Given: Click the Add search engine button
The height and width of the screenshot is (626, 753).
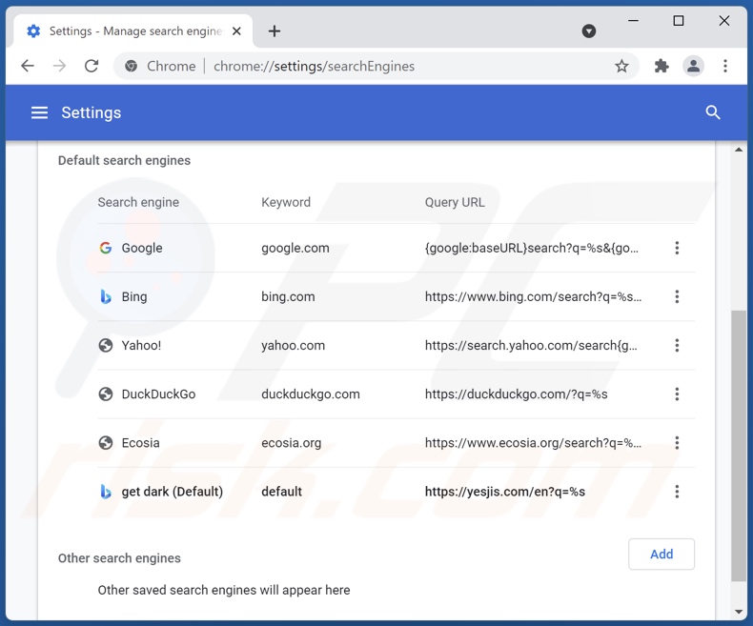Looking at the screenshot, I should tap(661, 554).
